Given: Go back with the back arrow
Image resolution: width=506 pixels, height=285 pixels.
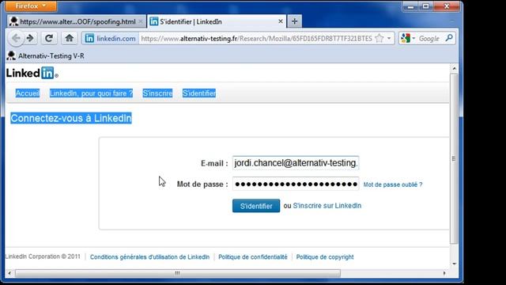Looking at the screenshot, I should coord(16,39).
